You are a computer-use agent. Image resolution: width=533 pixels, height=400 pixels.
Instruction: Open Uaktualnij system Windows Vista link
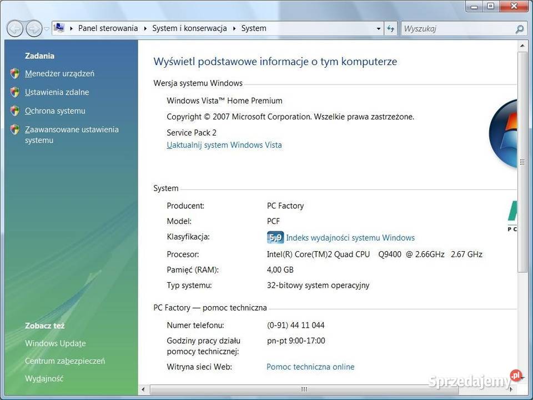coord(224,145)
